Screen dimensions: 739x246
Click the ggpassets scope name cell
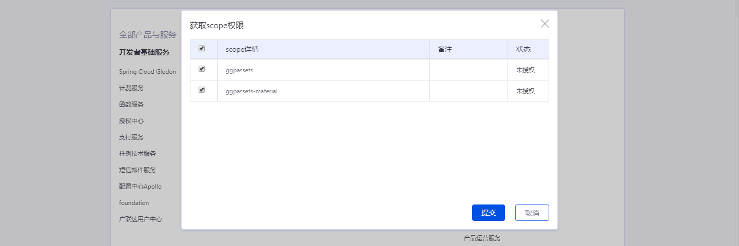(239, 70)
